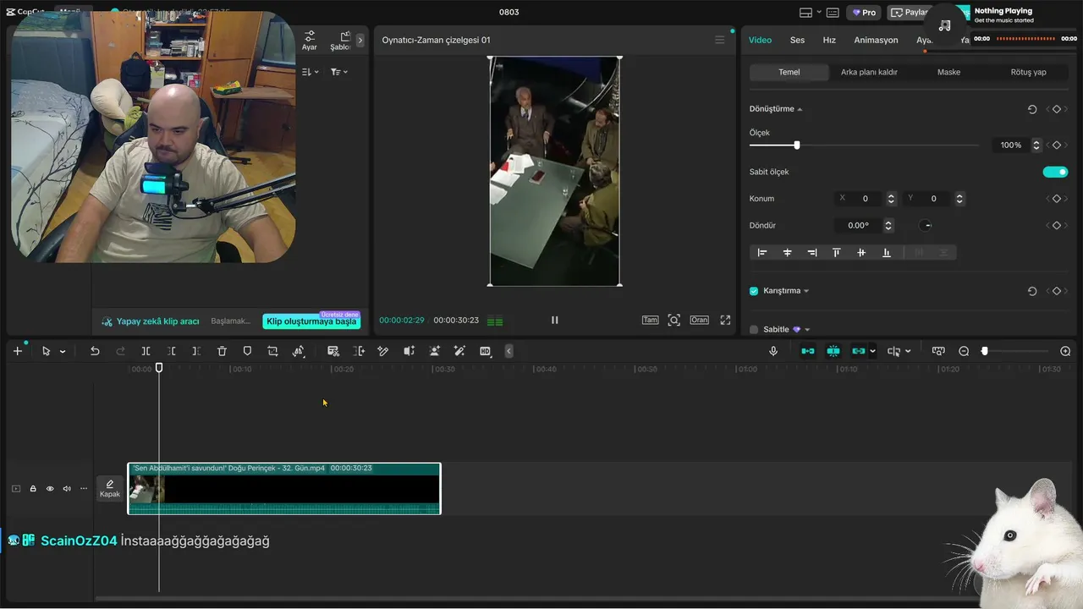This screenshot has height=609, width=1083.
Task: Trim clip right of the playhead
Action: pyautogui.click(x=196, y=351)
